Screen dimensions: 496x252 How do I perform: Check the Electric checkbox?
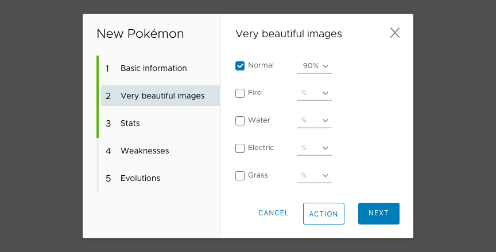pos(240,148)
